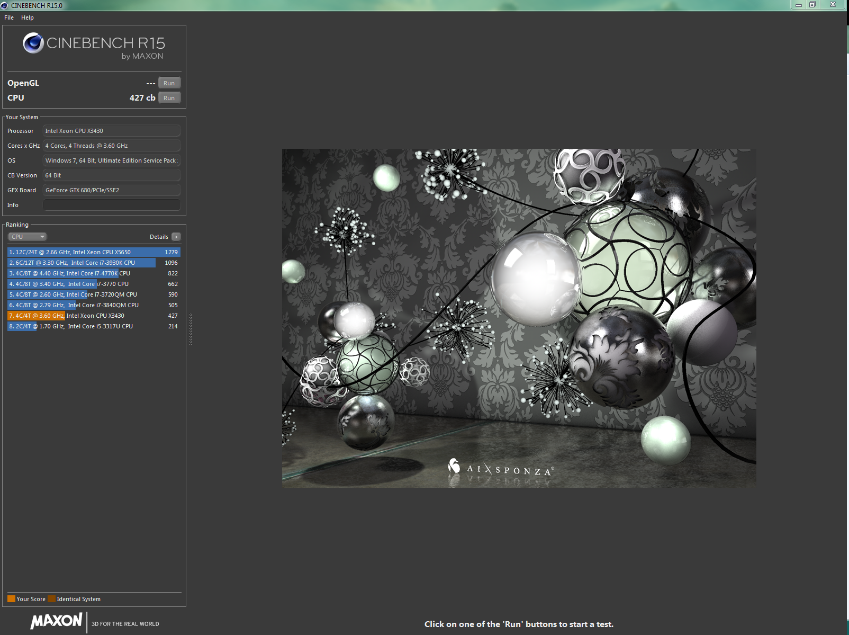Click the Info input field
The width and height of the screenshot is (849, 635).
pos(112,205)
